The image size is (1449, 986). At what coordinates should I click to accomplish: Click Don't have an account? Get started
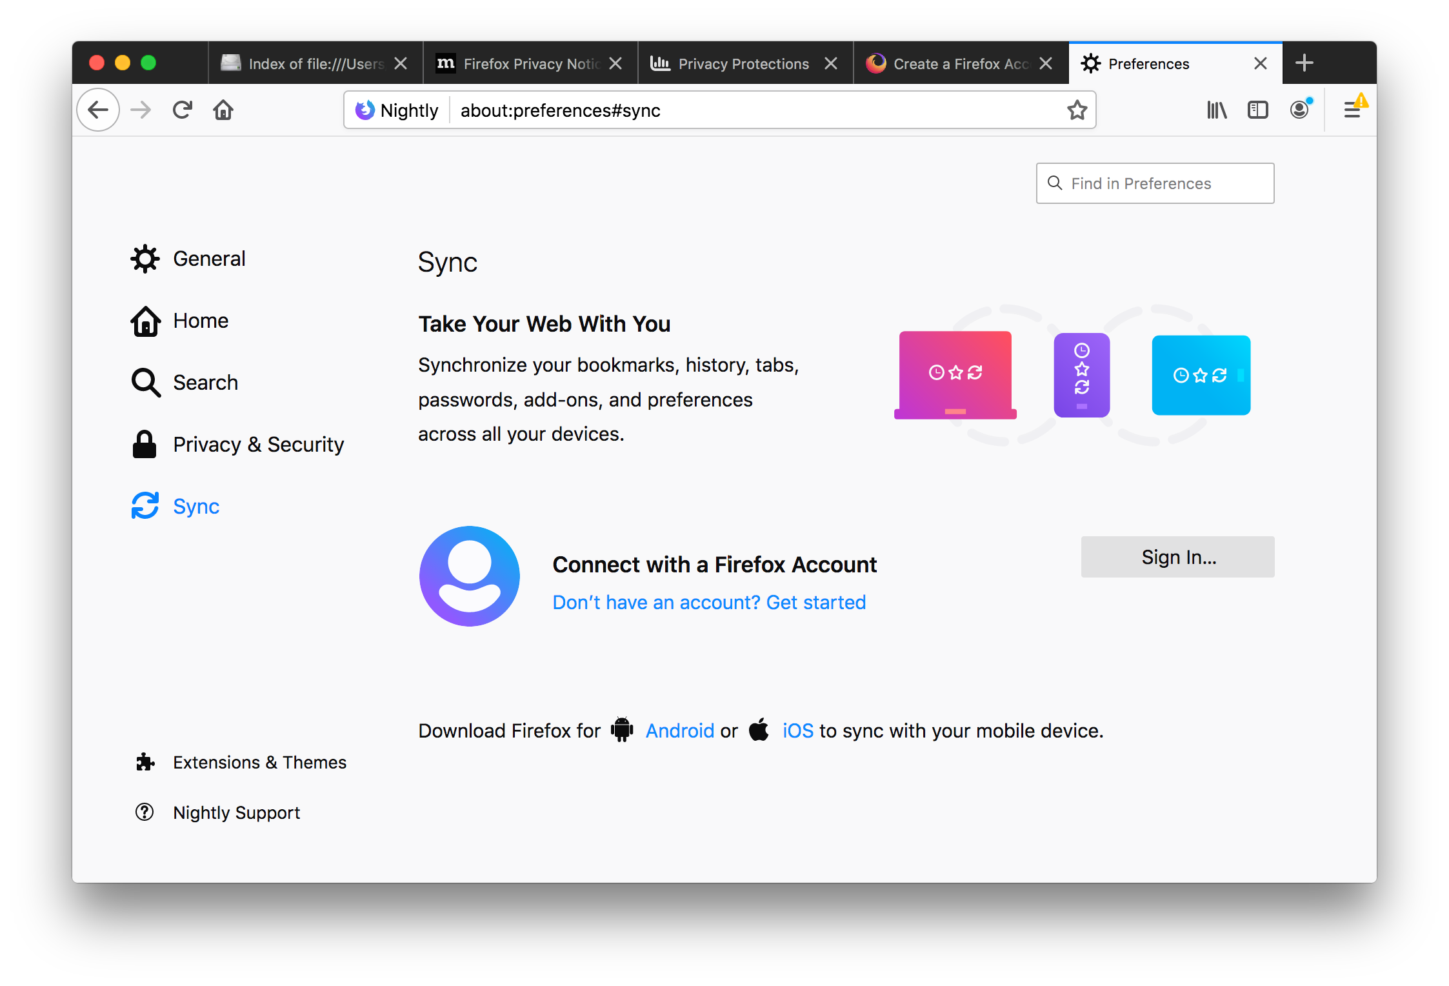click(709, 602)
